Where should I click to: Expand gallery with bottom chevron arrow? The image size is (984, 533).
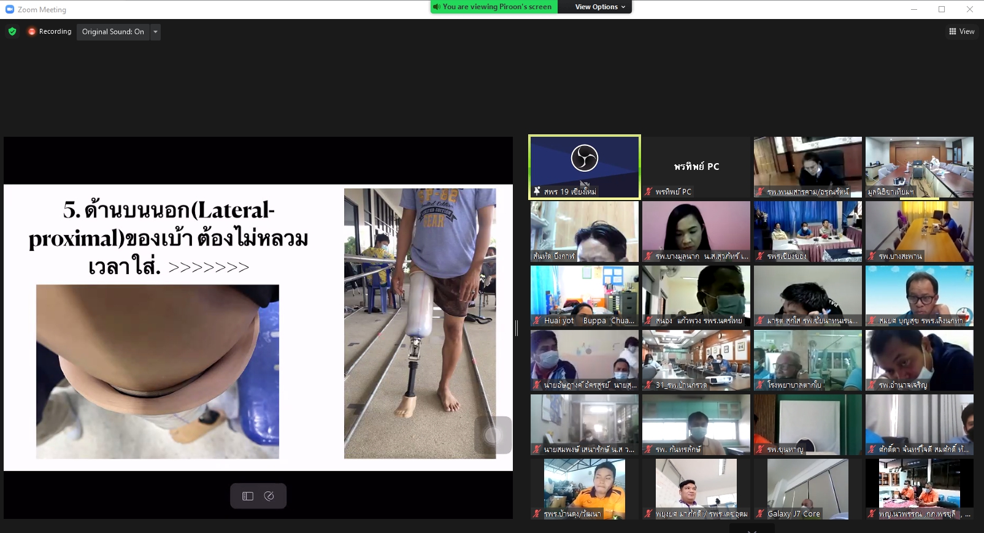coord(752,531)
